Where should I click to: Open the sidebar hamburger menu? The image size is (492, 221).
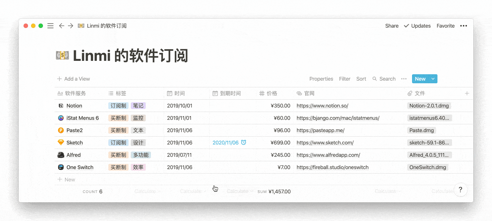pos(50,26)
